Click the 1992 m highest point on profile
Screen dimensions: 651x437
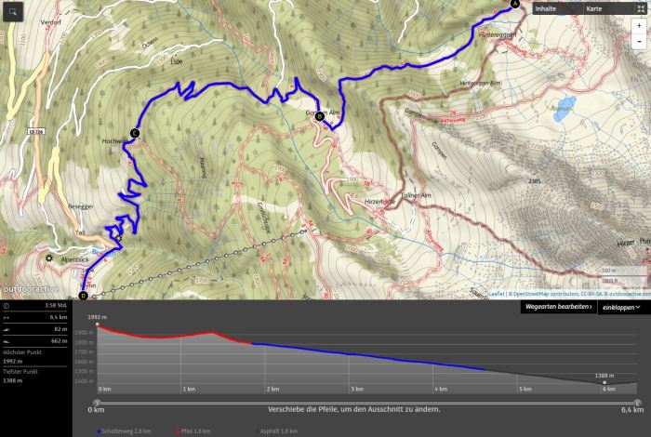[98, 324]
